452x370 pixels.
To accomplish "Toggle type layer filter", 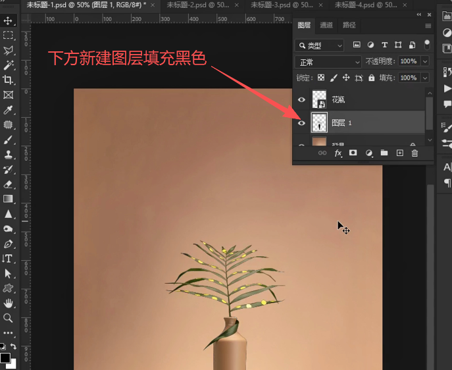I will 384,45.
